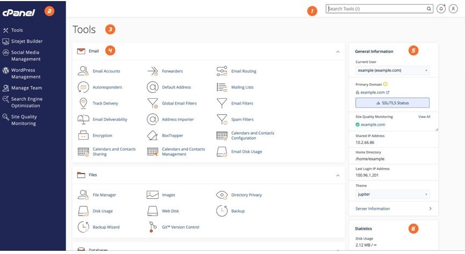Collapse the Files section chevron
The width and height of the screenshot is (465, 254).
tap(338, 176)
